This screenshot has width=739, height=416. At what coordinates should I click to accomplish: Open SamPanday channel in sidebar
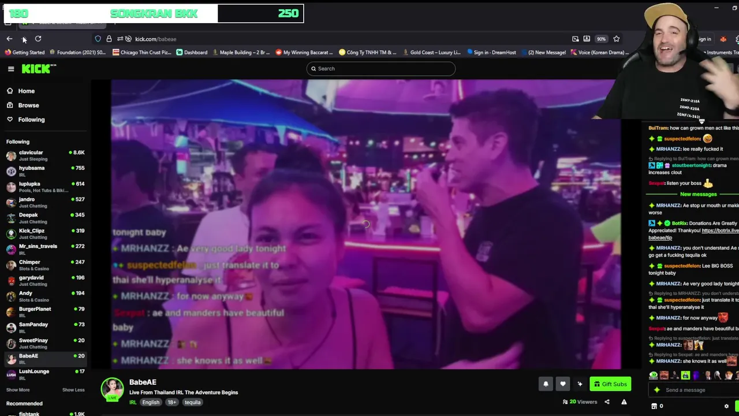[x=45, y=327]
